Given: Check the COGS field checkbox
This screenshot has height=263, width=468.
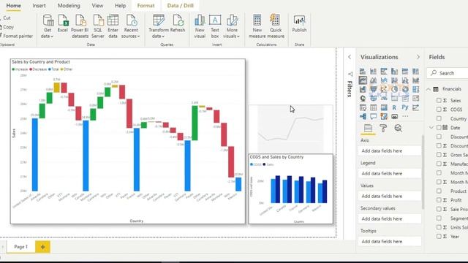Looking at the screenshot, I should click(x=439, y=110).
